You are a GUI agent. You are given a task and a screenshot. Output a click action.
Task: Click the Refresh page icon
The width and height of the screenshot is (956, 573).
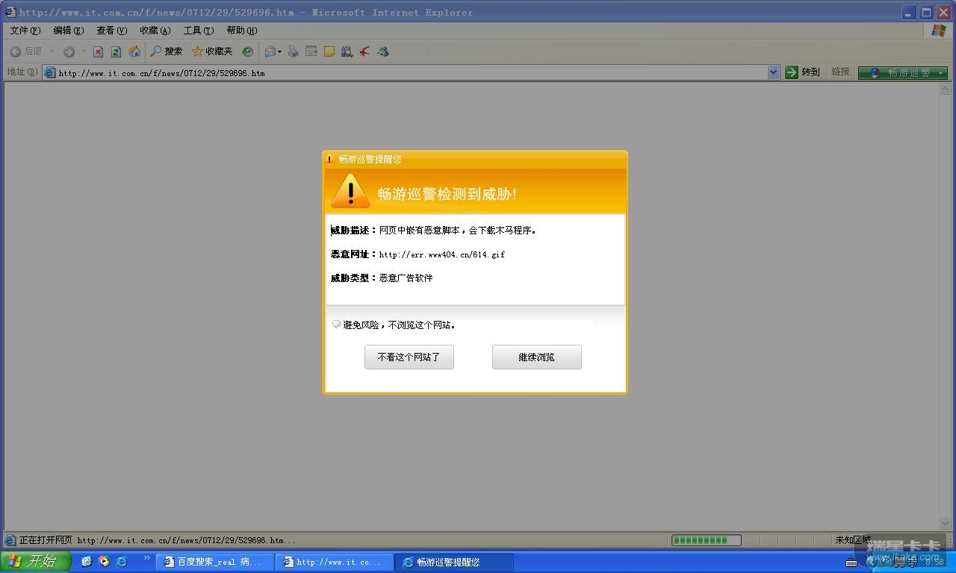pos(116,51)
